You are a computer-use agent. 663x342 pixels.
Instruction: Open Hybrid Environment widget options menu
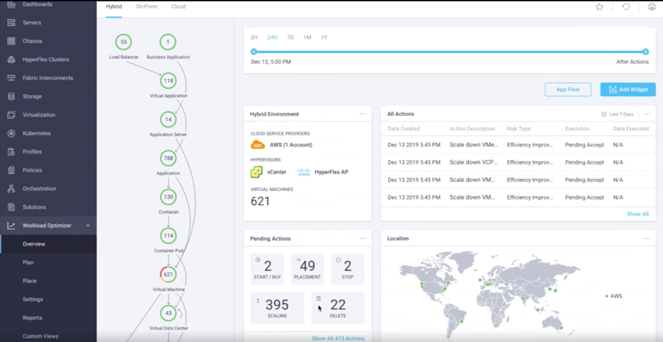(x=363, y=114)
